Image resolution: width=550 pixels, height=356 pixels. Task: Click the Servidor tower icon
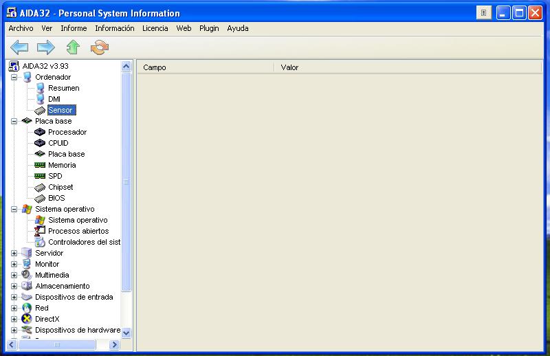click(x=27, y=253)
